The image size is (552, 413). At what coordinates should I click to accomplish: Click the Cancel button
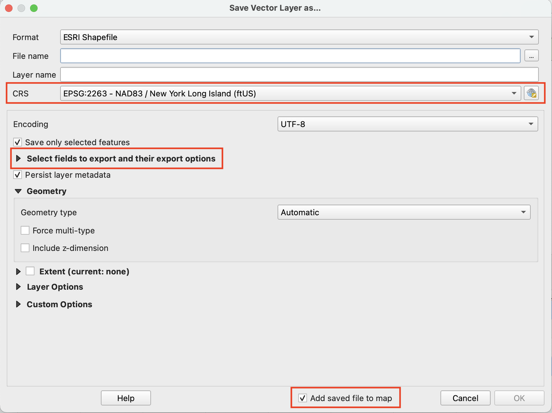[x=465, y=398]
